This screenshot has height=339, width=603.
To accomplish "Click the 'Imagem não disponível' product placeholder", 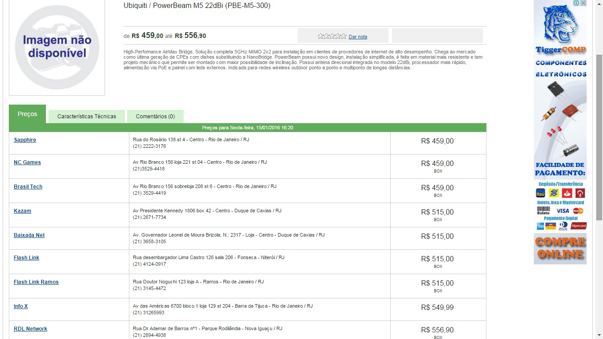I will (x=57, y=47).
